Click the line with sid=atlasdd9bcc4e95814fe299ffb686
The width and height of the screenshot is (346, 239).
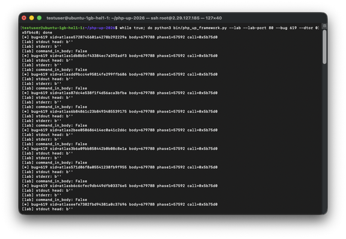120,74
